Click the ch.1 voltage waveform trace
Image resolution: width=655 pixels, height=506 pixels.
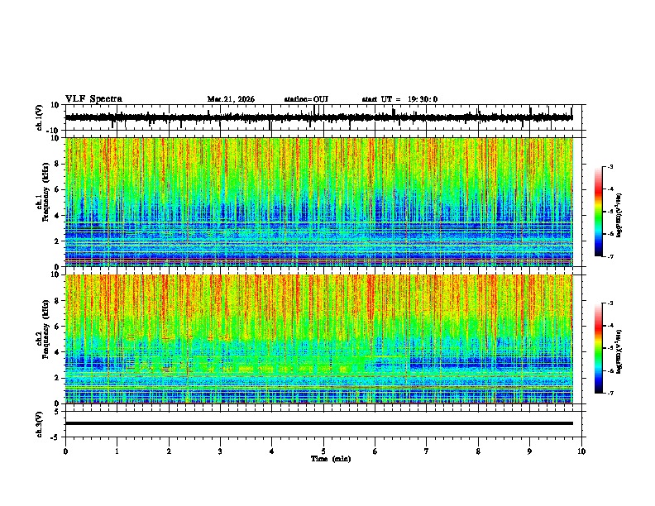[x=318, y=117]
